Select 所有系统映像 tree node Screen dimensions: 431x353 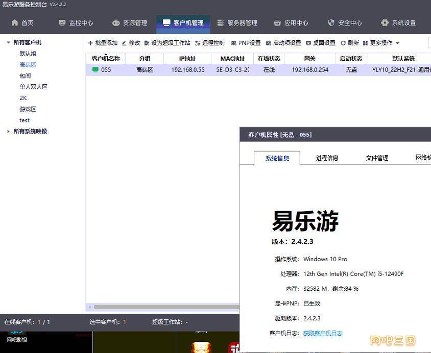[30, 131]
